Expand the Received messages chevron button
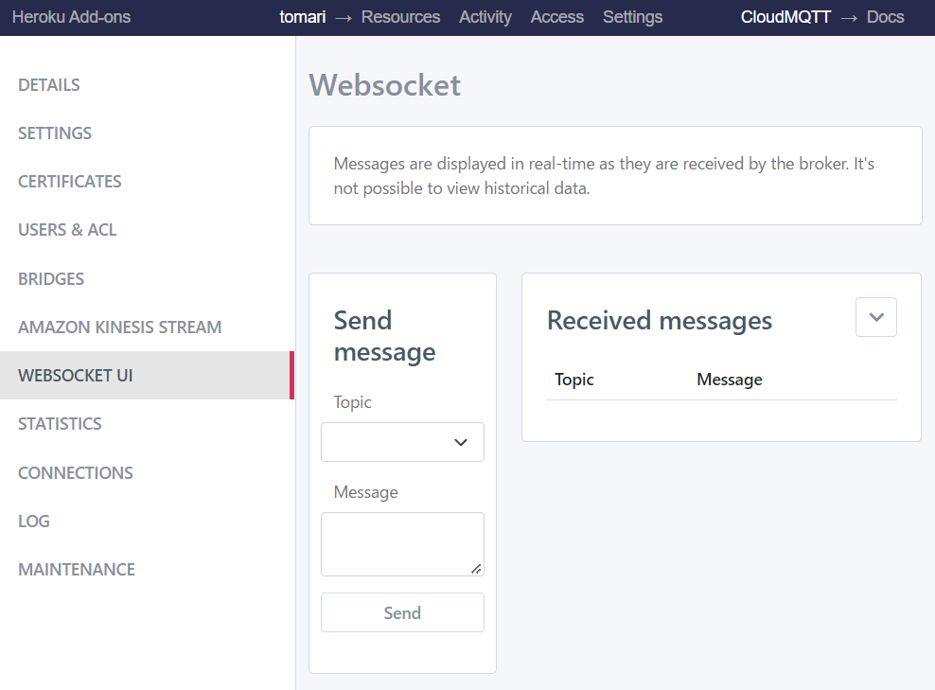This screenshot has height=690, width=935. [x=875, y=318]
